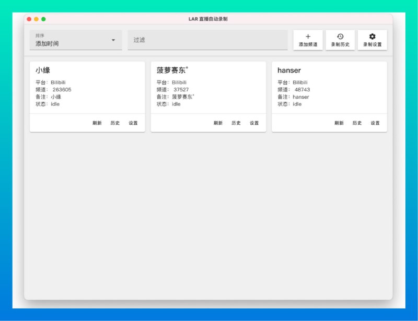
Task: Open settings for the hanser channel
Action: (x=375, y=123)
